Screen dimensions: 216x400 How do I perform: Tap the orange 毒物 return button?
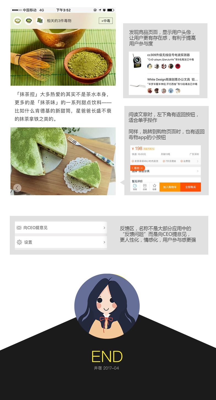point(137,168)
